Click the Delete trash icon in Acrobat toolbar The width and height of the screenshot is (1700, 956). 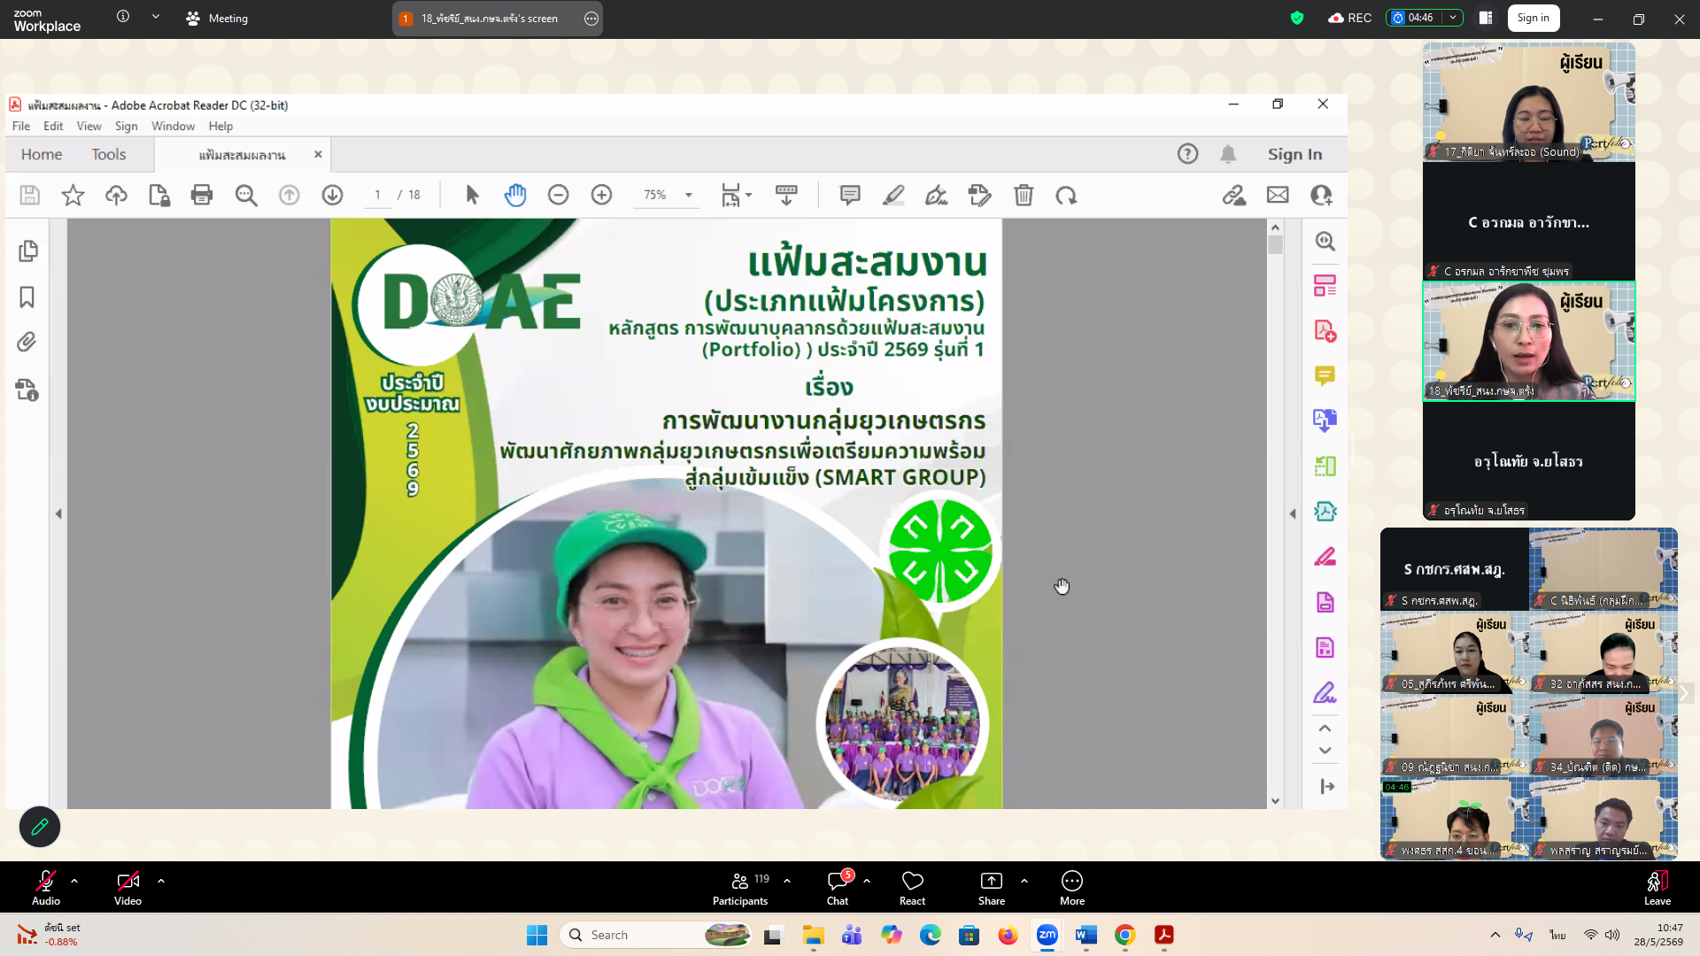[x=1024, y=195]
